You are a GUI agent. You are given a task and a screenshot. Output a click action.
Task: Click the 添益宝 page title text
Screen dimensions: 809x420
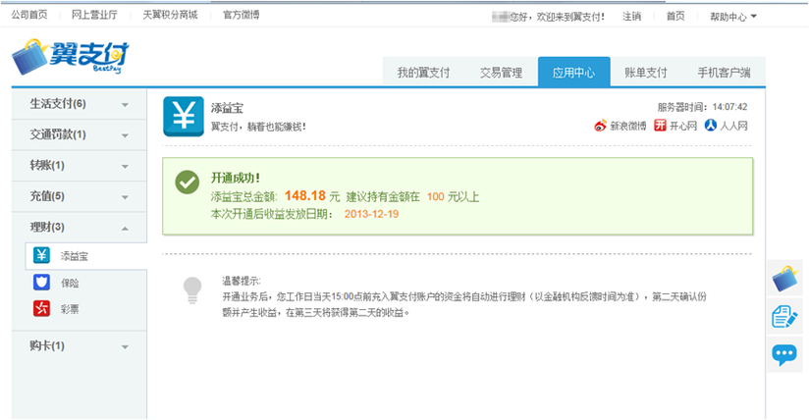coord(227,108)
